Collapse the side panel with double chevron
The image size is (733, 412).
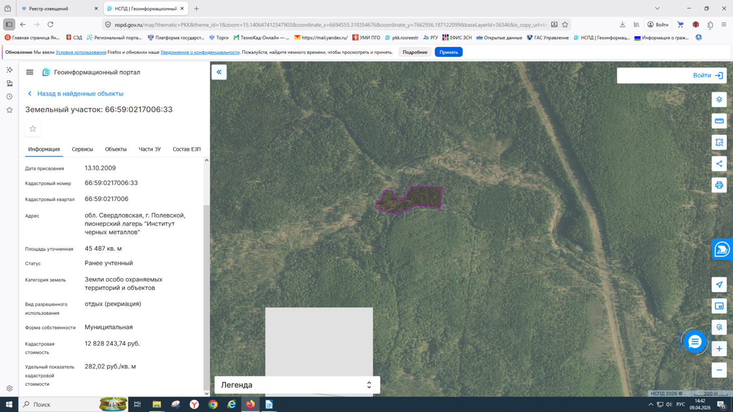[219, 72]
